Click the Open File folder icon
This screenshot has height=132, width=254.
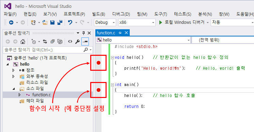45,22
